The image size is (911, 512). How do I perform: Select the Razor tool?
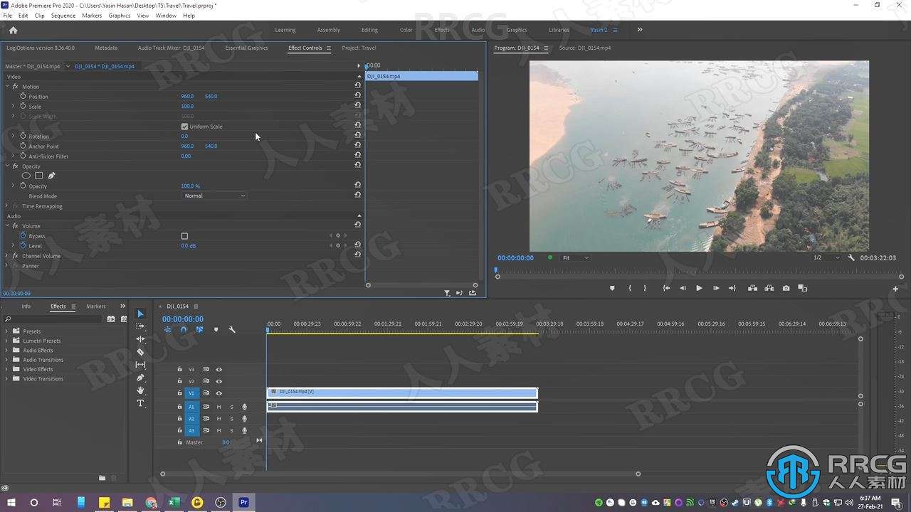[x=140, y=352]
